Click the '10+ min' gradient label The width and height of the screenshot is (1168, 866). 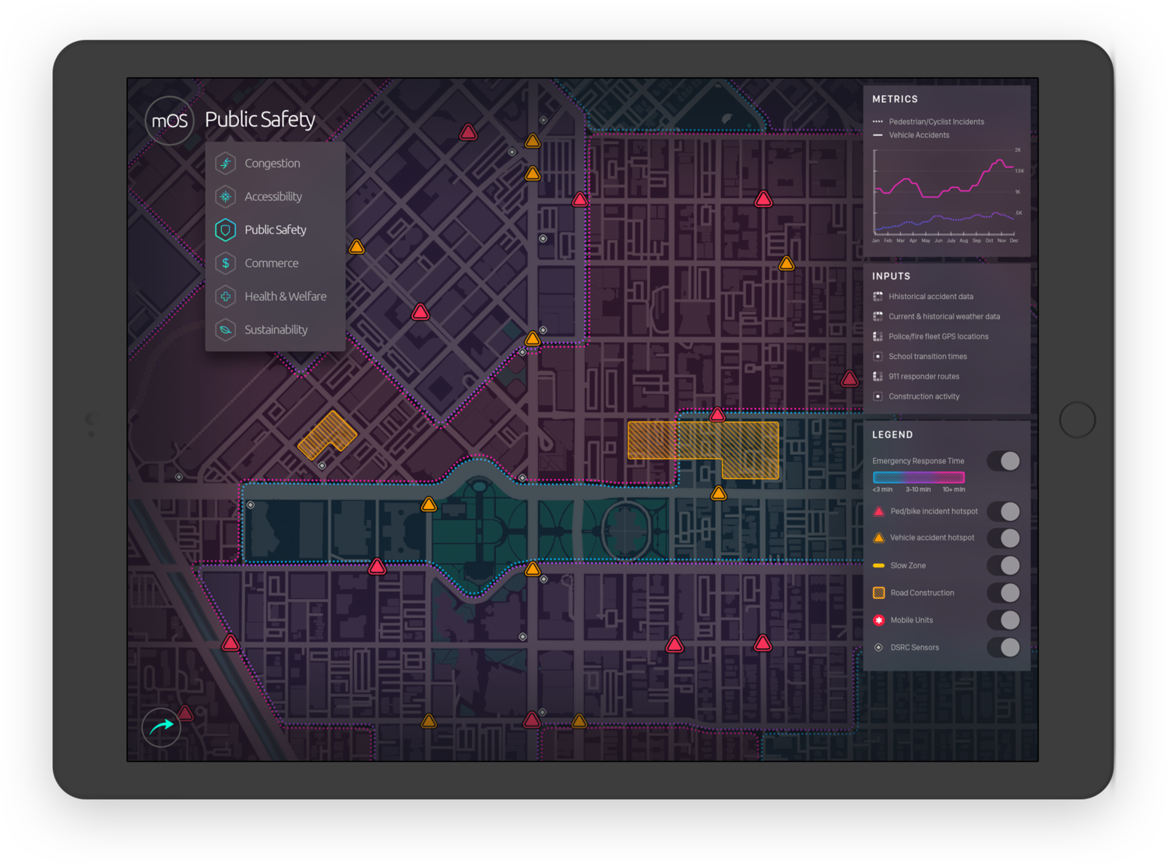(x=954, y=490)
